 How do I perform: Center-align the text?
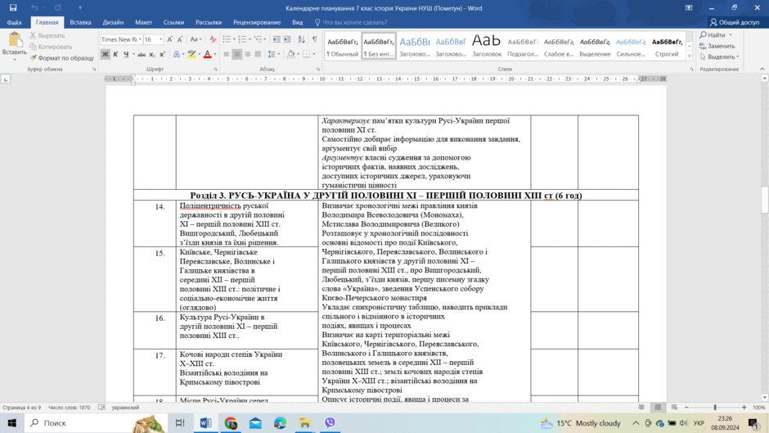(237, 55)
